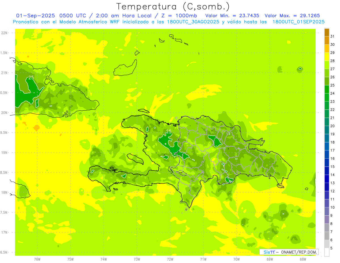Click the '69W' longitude label
This screenshot has width=340, height=263.
coord(270,259)
